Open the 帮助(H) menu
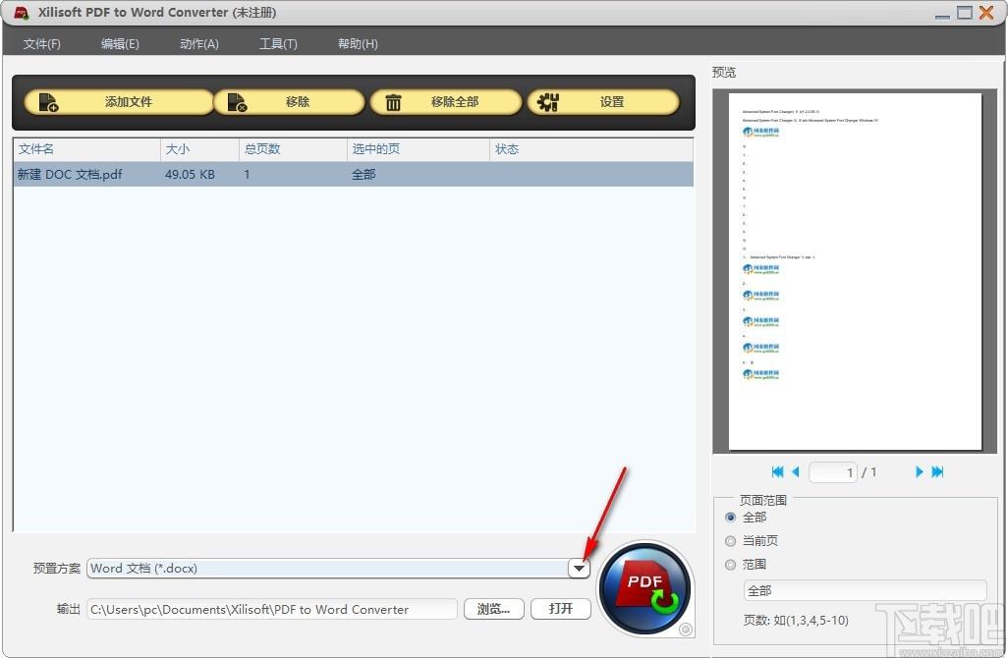The image size is (1008, 658). click(x=358, y=43)
